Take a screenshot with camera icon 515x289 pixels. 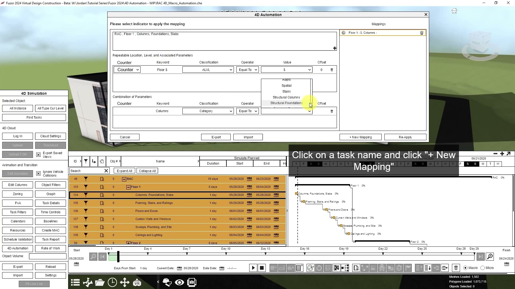click(192, 282)
